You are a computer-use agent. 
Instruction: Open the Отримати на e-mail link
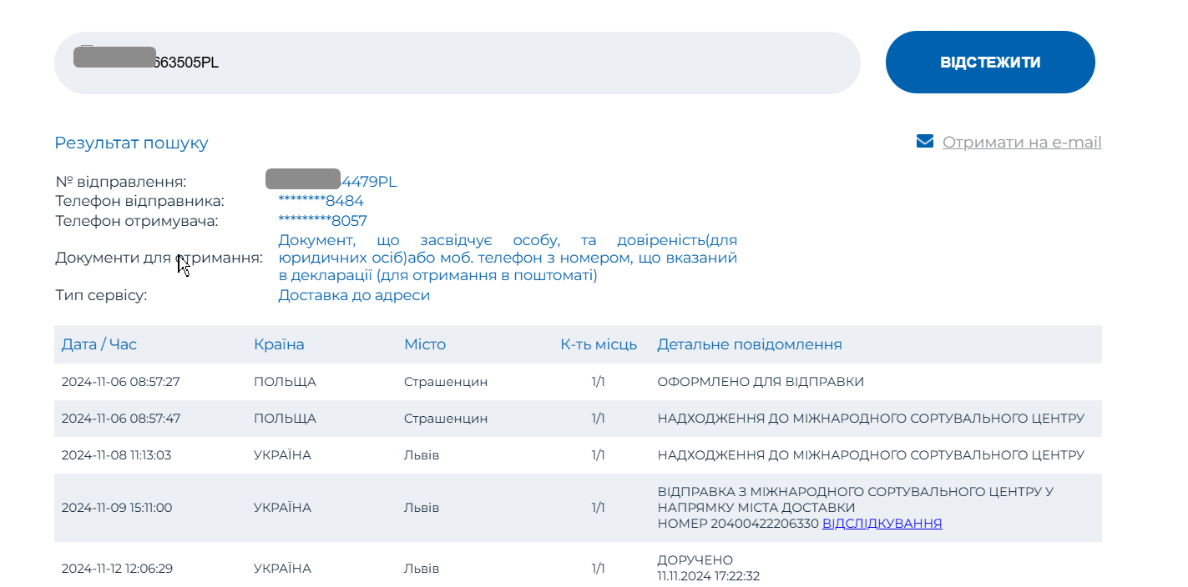pos(1022,143)
